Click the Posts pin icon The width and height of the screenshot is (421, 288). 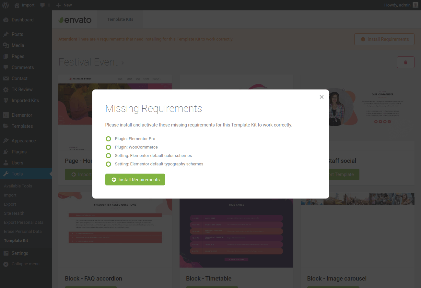point(6,34)
